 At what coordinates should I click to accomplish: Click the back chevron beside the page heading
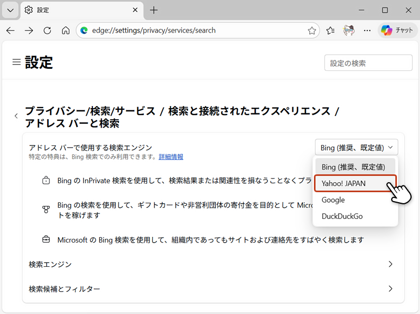tap(16, 116)
